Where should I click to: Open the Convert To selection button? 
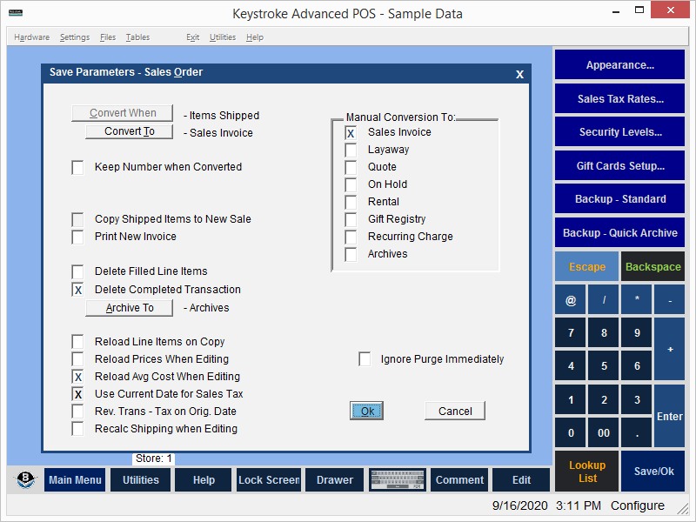130,132
